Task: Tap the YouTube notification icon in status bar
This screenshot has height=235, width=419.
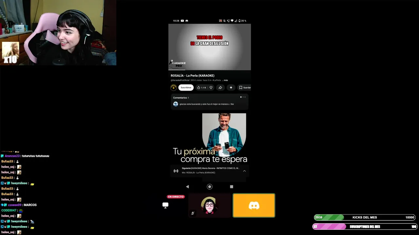Action: (x=182, y=21)
